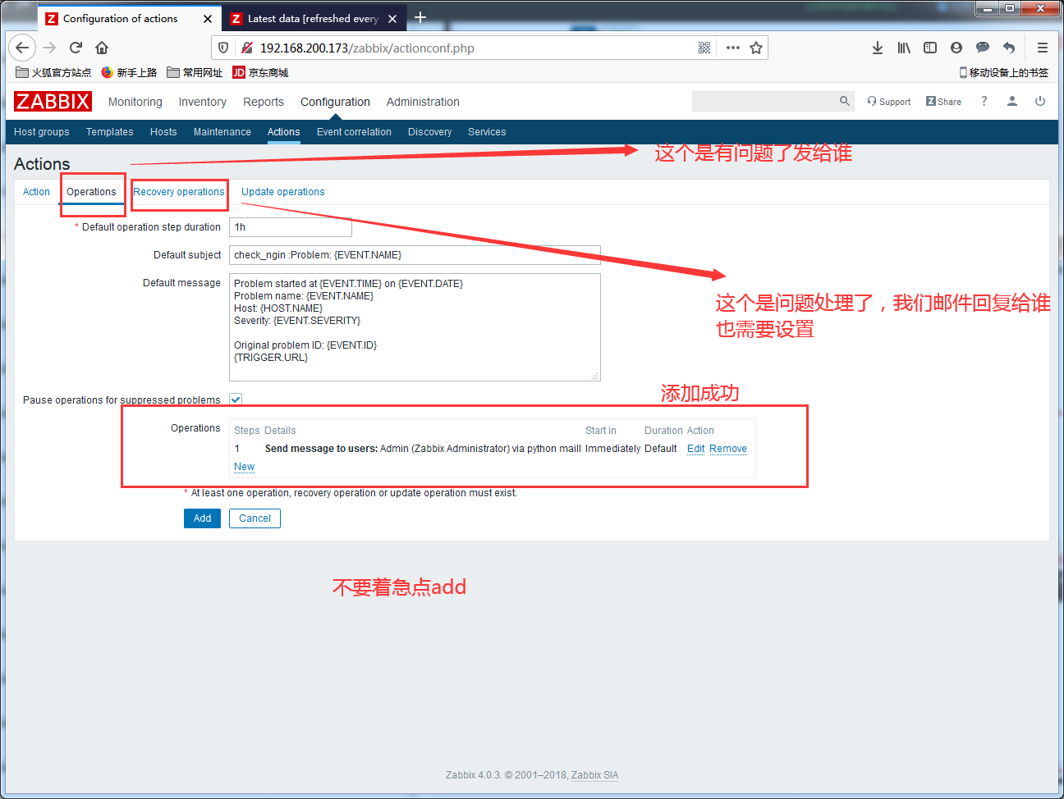The height and width of the screenshot is (799, 1064).
Task: Open the 京东商城 bookmark
Action: (260, 72)
